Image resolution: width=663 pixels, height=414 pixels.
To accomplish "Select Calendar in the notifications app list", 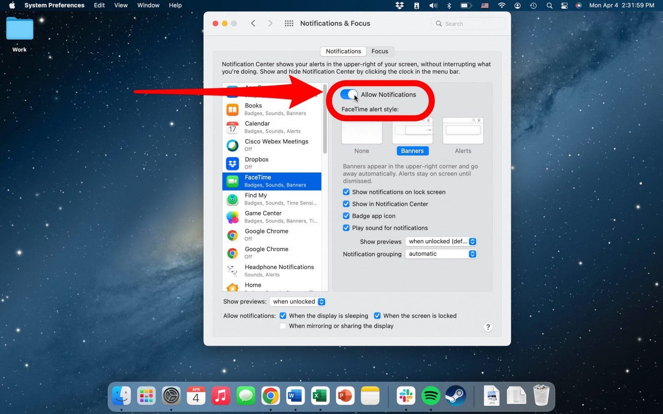I will tap(272, 127).
